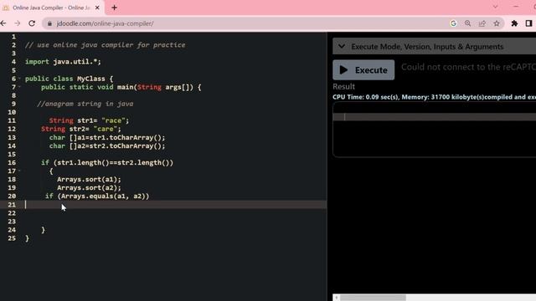Collapse the main method fold arrow at line 7
Viewport: 536px width, 301px height.
coord(19,87)
